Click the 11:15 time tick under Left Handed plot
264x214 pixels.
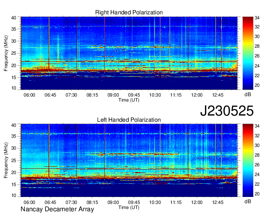(176, 202)
